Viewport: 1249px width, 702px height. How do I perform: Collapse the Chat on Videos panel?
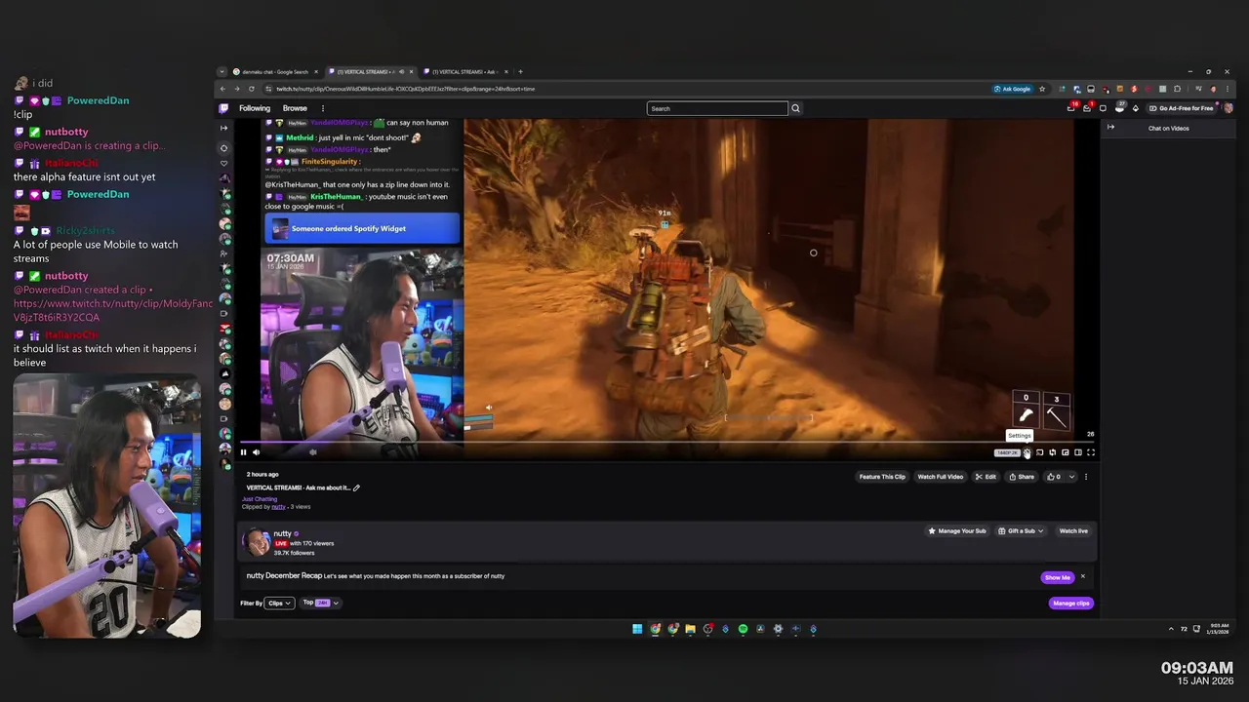pos(1110,128)
